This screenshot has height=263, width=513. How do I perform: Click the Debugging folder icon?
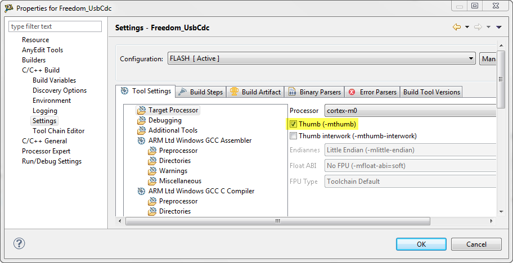pos(141,120)
